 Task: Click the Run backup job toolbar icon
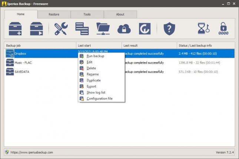point(36,28)
